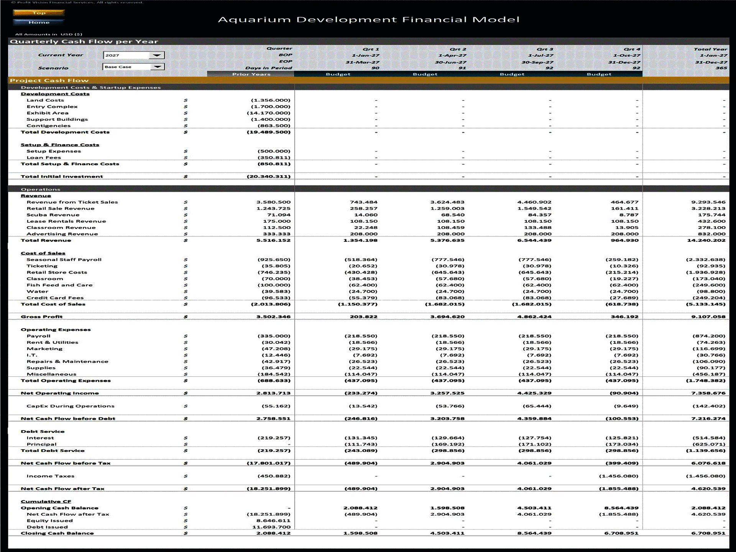Click the Credit Card Fees label
This screenshot has height=552, width=736.
[55, 298]
